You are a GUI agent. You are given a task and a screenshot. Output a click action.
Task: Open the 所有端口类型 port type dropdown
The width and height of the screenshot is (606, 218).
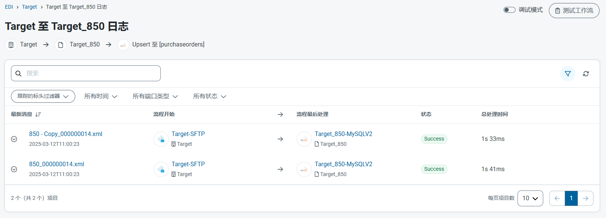(x=155, y=96)
